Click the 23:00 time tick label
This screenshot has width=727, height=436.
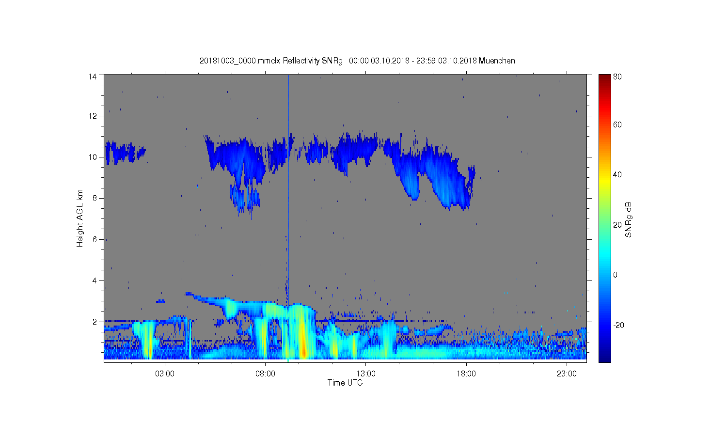coord(567,374)
